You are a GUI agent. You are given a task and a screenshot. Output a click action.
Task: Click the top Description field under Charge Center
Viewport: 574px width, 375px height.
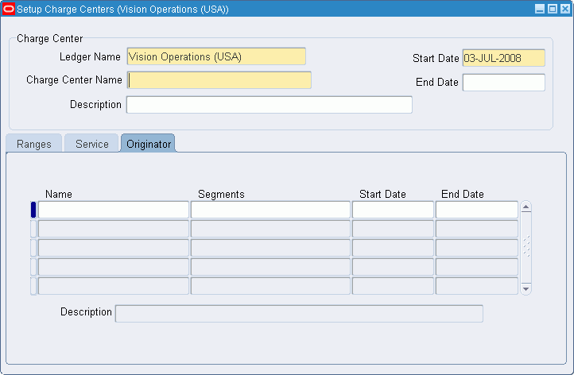click(x=270, y=105)
